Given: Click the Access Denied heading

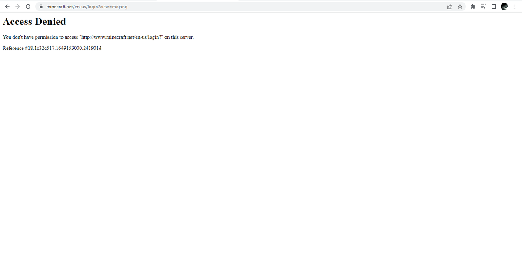Looking at the screenshot, I should 34,21.
